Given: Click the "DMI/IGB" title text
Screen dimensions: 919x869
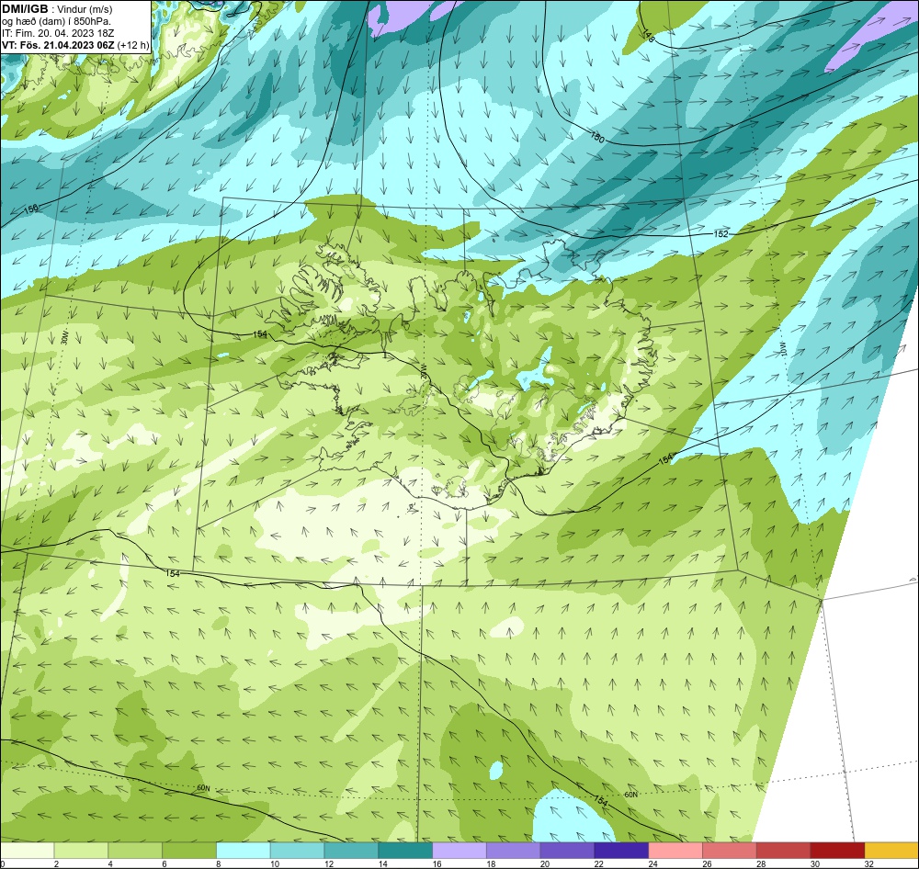Looking at the screenshot, I should (25, 9).
